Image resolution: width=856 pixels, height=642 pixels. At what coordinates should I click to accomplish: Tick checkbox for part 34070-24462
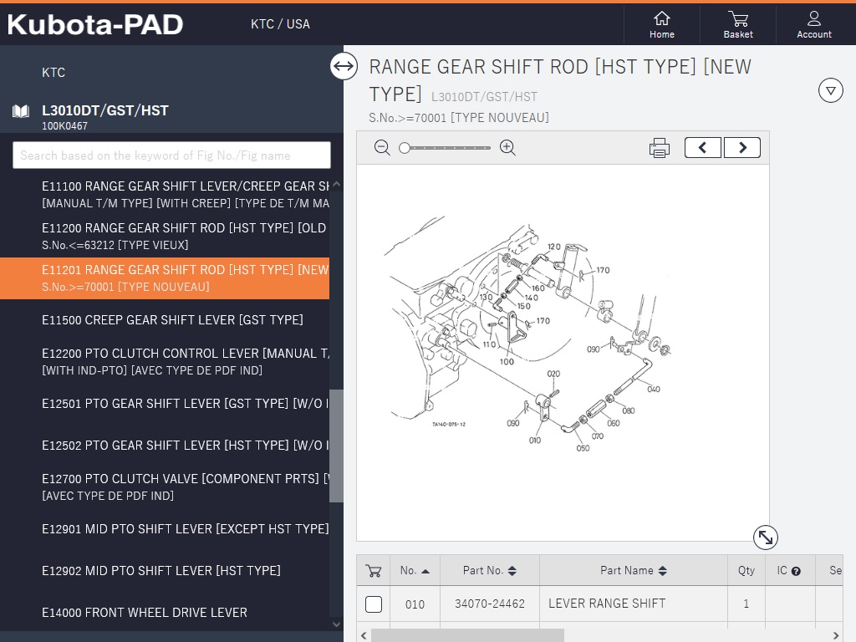coord(374,604)
